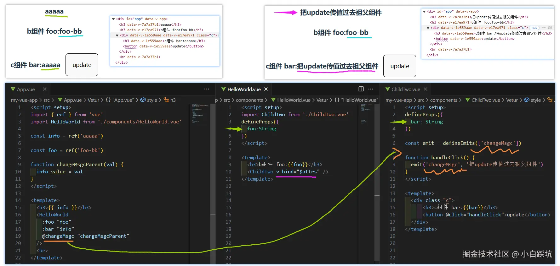Select 'src' breadcrumb in App.vue editor
The height and width of the screenshot is (266, 560).
click(x=47, y=100)
